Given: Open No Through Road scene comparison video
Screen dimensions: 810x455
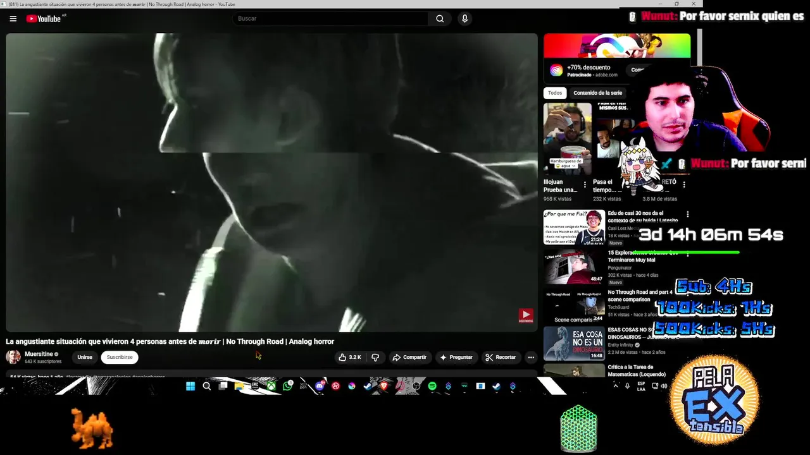Looking at the screenshot, I should (x=574, y=306).
